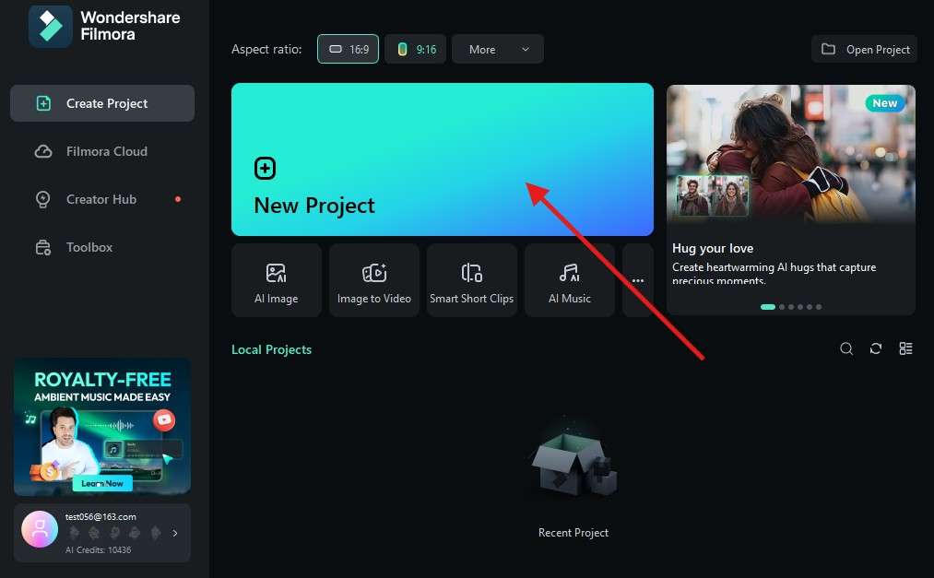Open the Royalty-Free ambient music banner

pos(102,427)
